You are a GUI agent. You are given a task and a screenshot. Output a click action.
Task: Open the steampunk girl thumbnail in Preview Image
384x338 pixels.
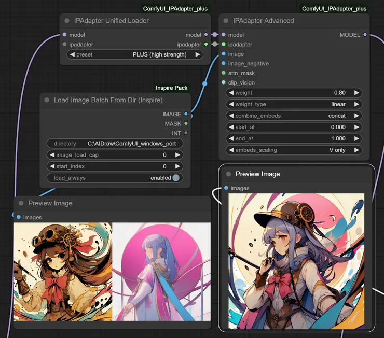point(63,272)
